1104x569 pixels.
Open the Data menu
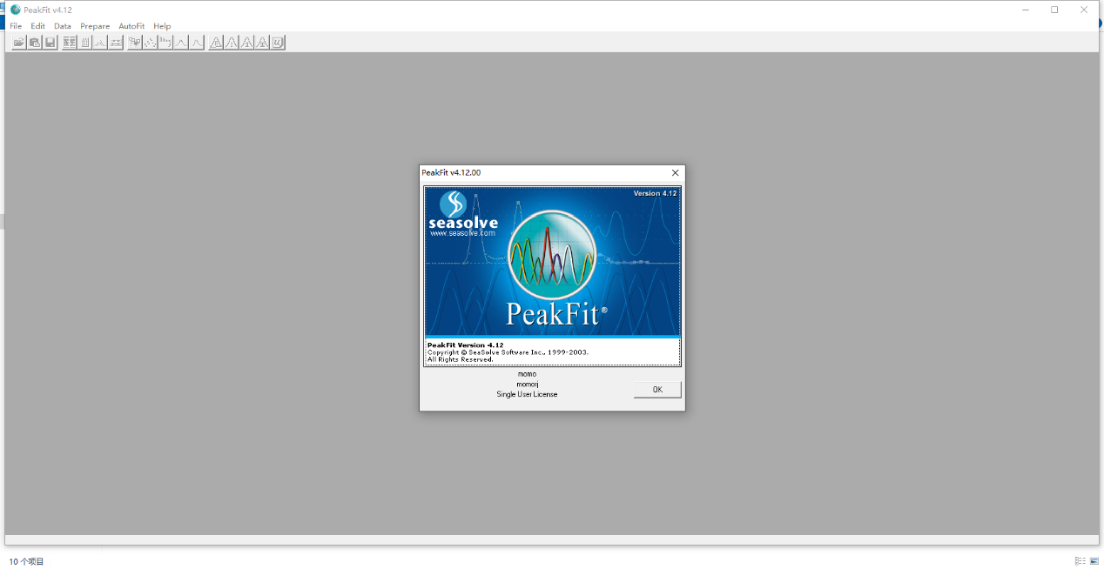(63, 26)
